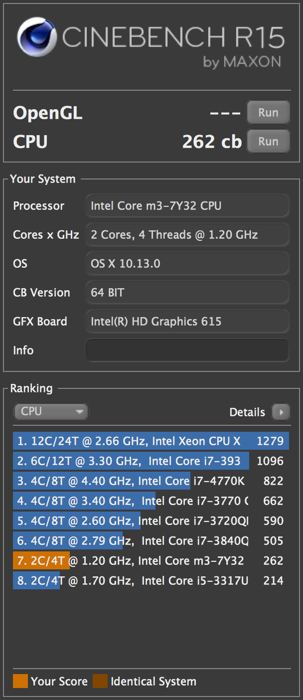Screen dimensions: 303x700
Task: Select highlighted ranking row Intel Core m3-7Y32
Action: tap(151, 560)
